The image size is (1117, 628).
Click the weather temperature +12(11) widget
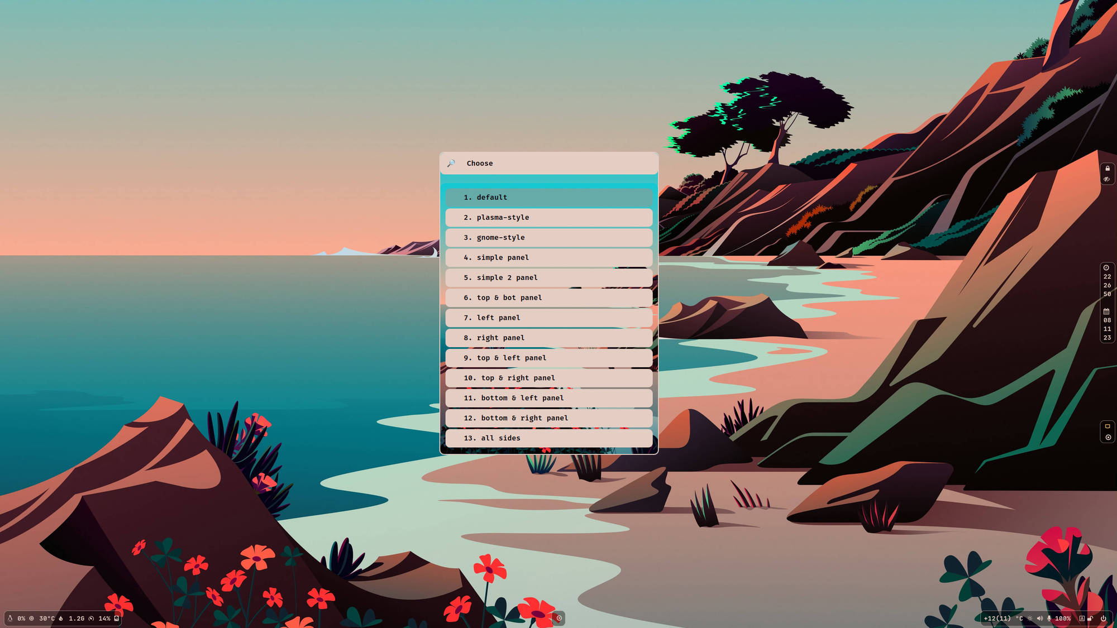coord(1003,619)
